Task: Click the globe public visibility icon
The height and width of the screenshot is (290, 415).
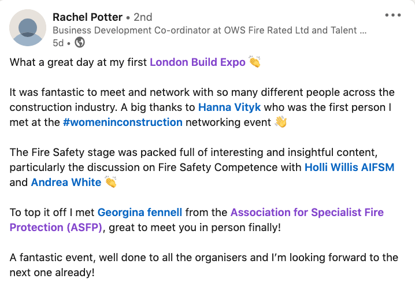Action: click(80, 42)
